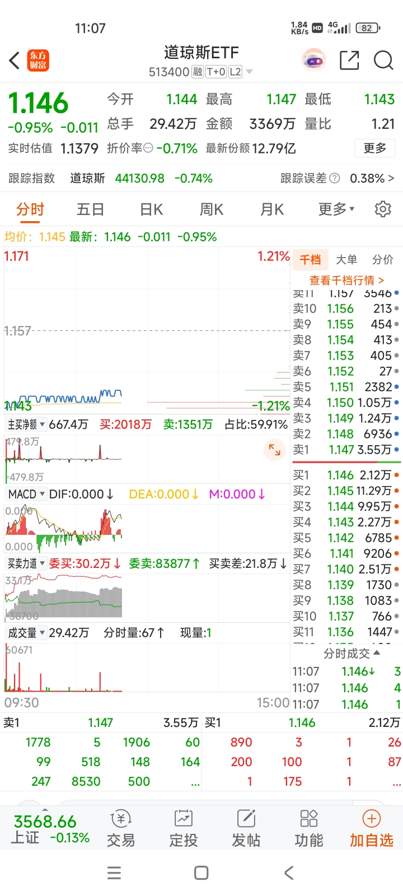403x896 pixels.
Task: Tap Android system back arrow
Action: tap(289, 872)
